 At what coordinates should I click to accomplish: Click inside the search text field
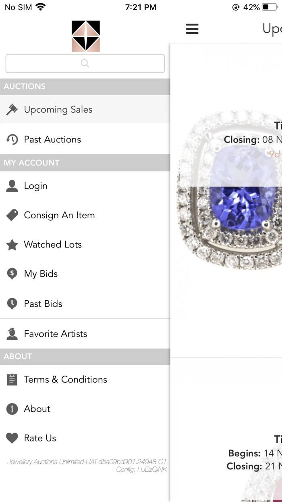point(85,63)
